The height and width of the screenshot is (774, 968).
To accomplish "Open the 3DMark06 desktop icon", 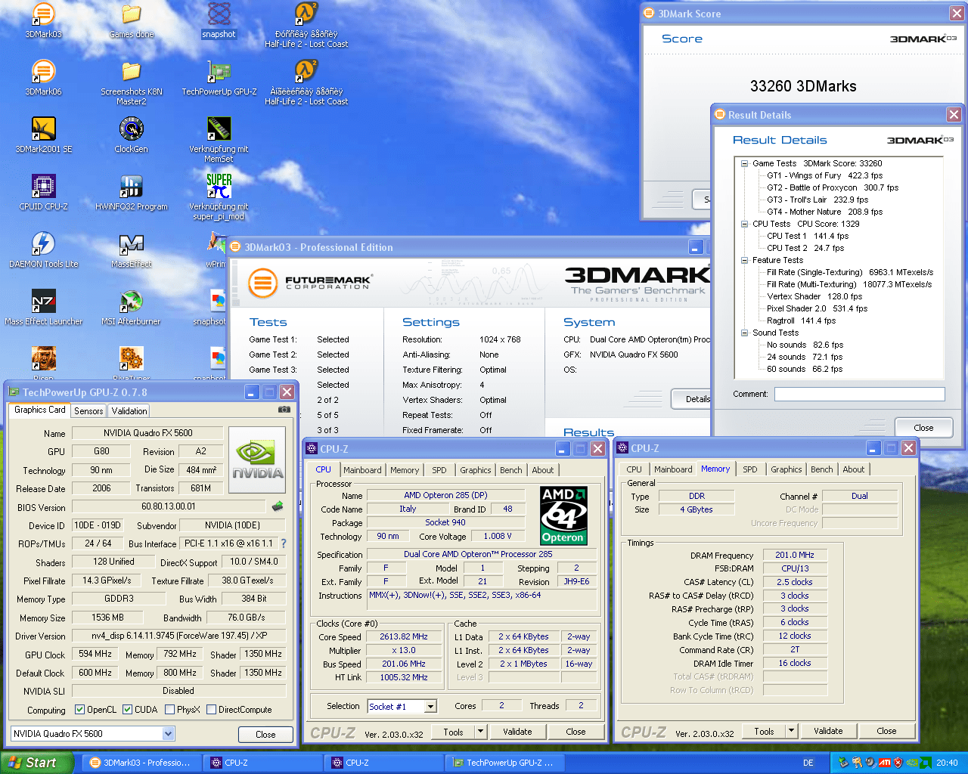I will 43,77.
